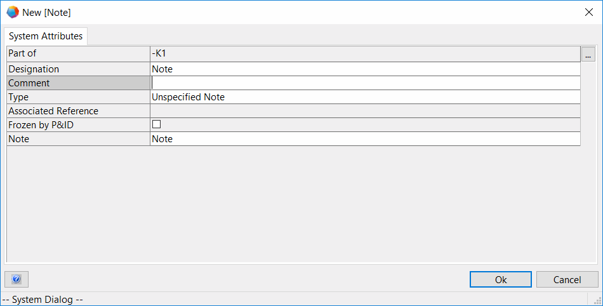Select the Associated Reference row label
Image resolution: width=603 pixels, height=306 pixels.
(x=78, y=111)
